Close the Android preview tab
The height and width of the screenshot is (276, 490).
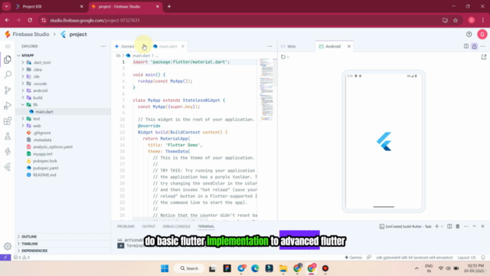(x=349, y=46)
